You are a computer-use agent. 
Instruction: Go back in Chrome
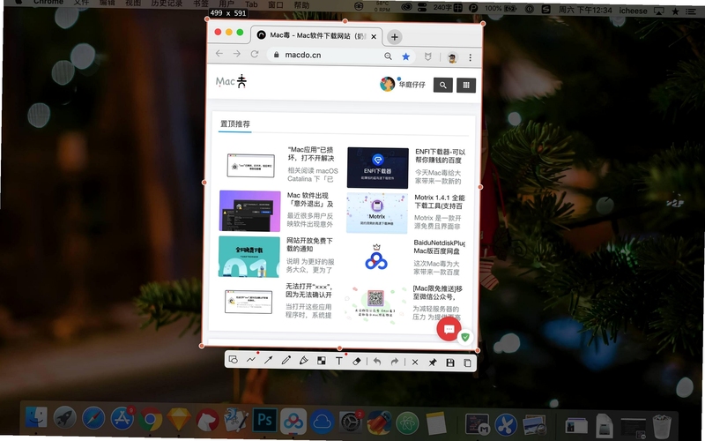click(219, 54)
